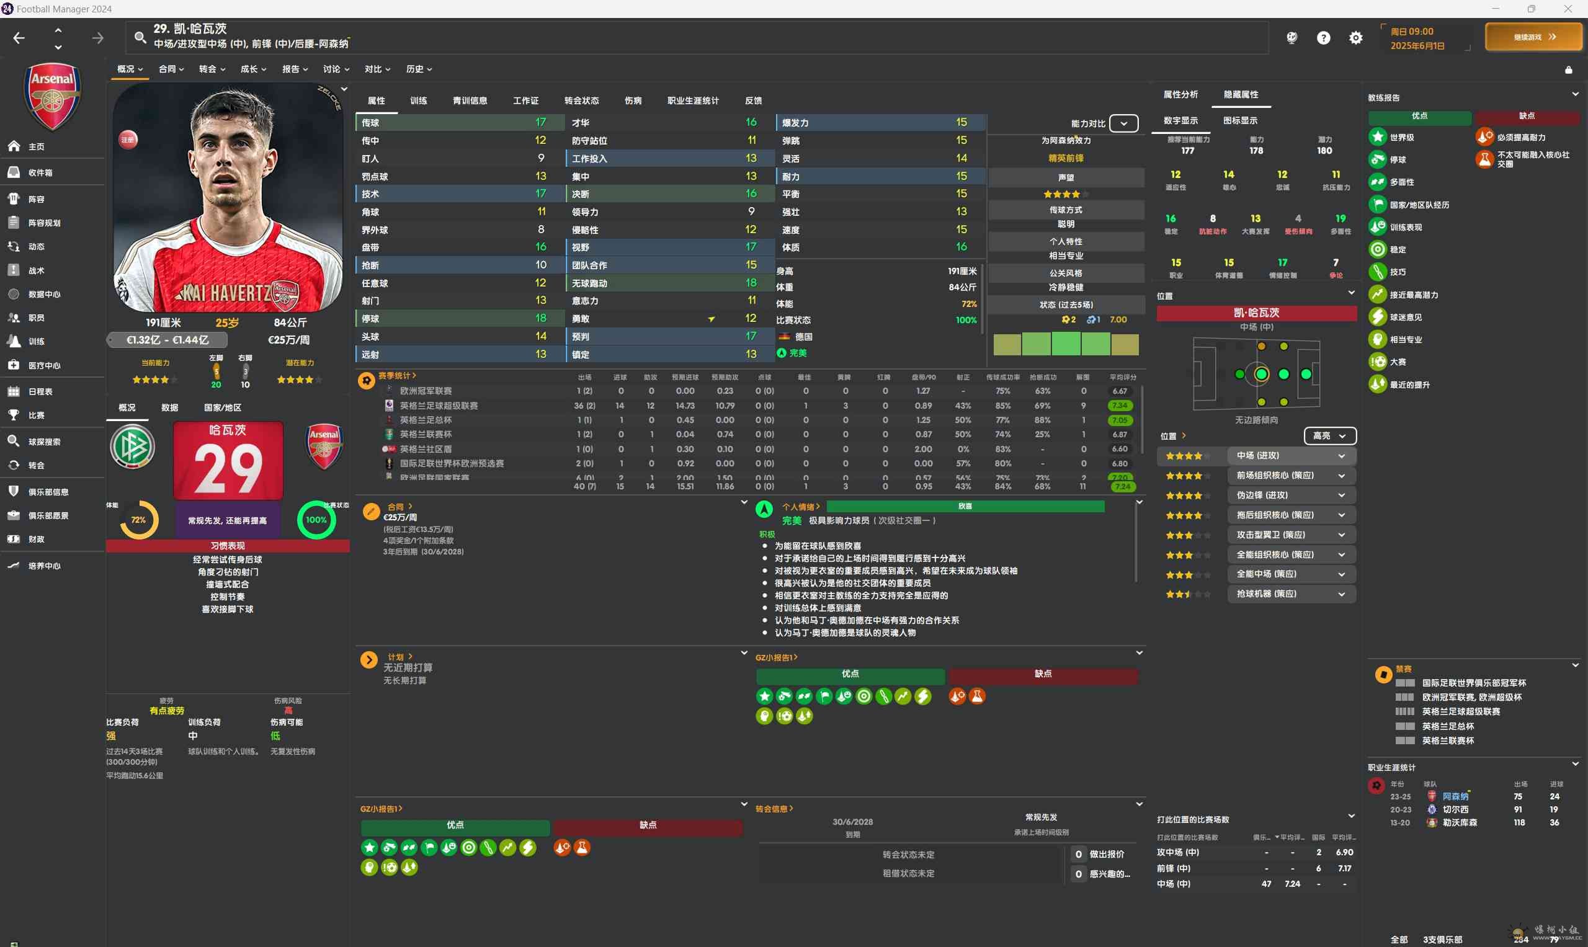Switch to 图标显示 icon display
The width and height of the screenshot is (1588, 947).
pyautogui.click(x=1240, y=120)
